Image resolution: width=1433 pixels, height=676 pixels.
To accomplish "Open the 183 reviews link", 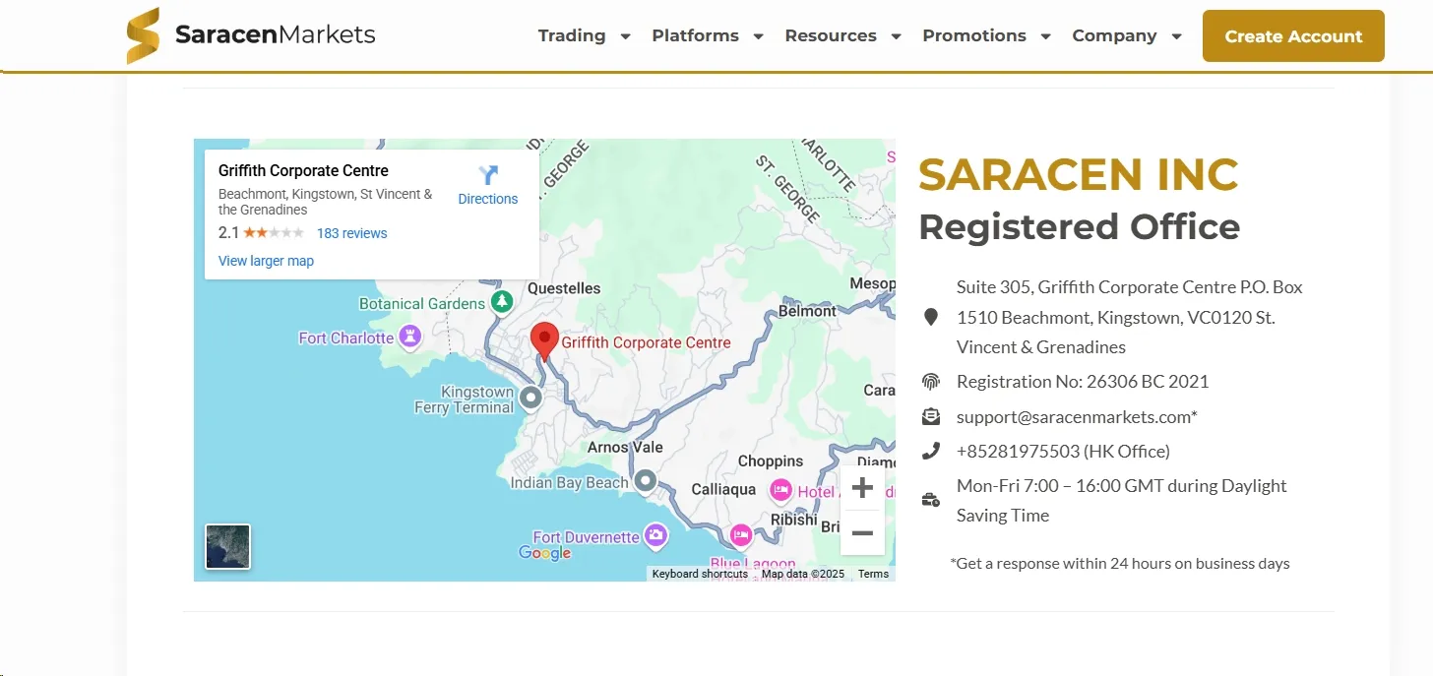I will (351, 233).
